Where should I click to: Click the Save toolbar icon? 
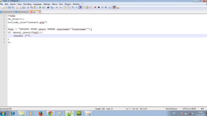tap(9, 7)
